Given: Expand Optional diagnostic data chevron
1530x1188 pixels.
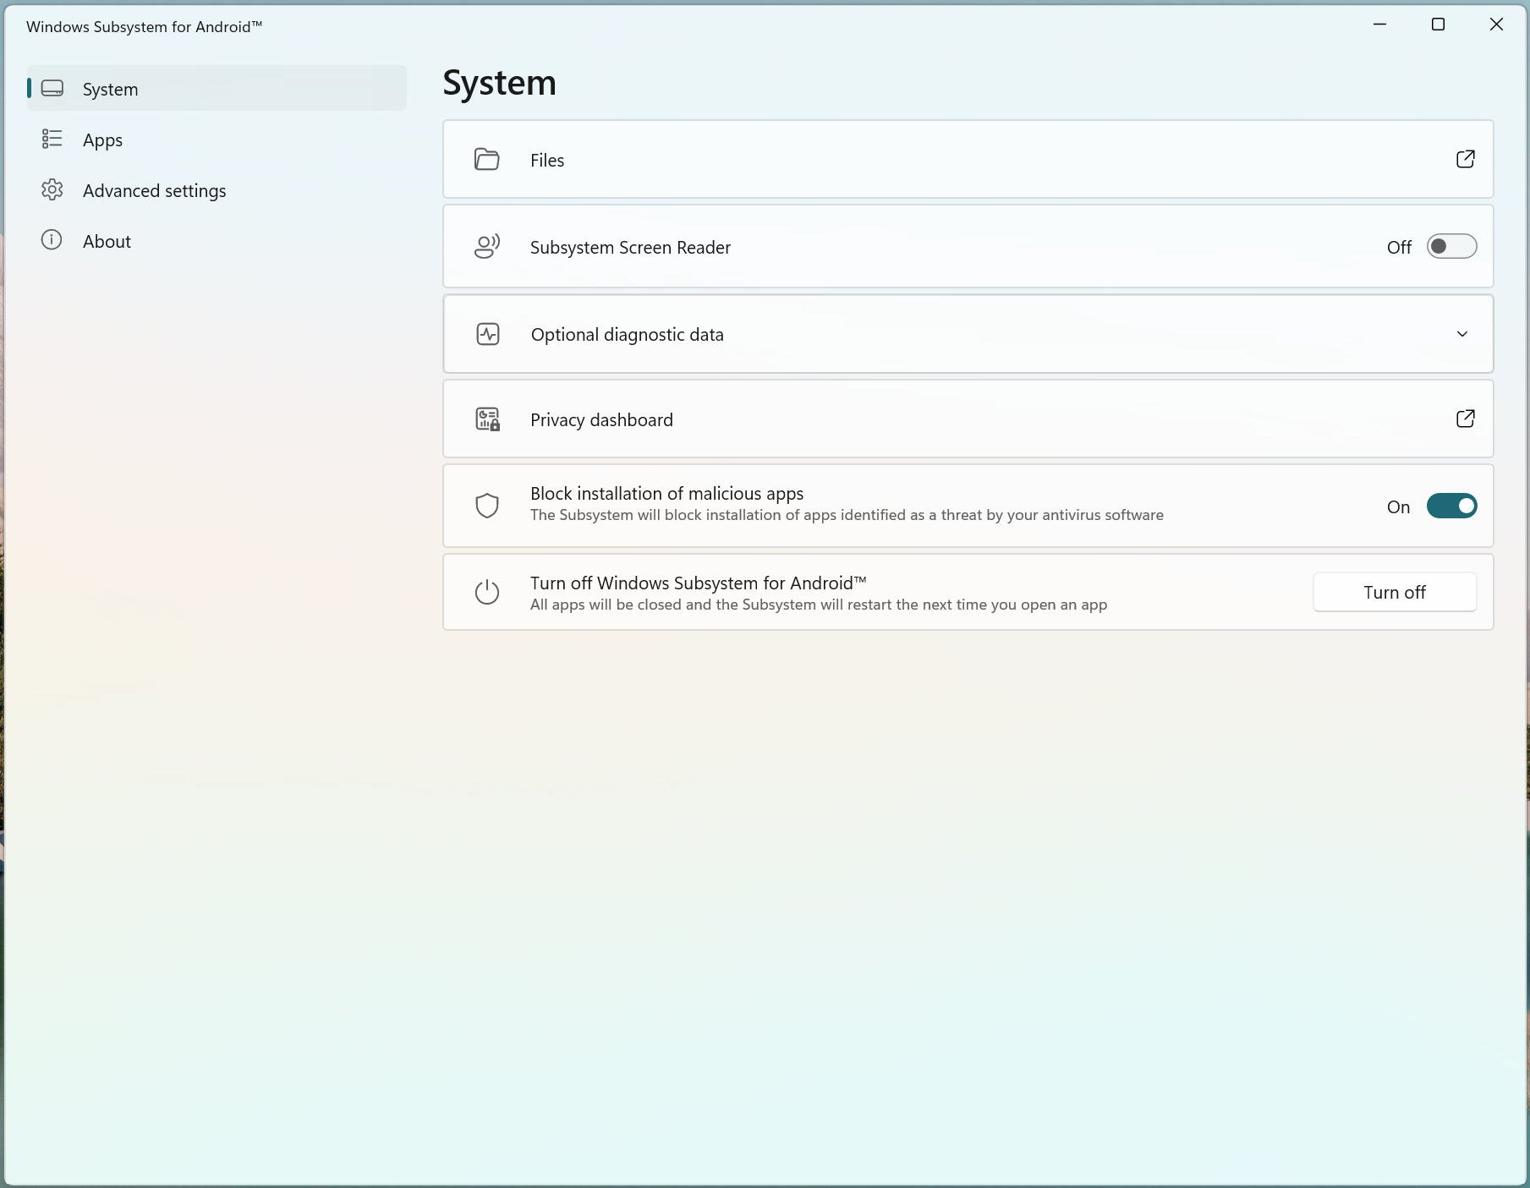Looking at the screenshot, I should point(1462,334).
